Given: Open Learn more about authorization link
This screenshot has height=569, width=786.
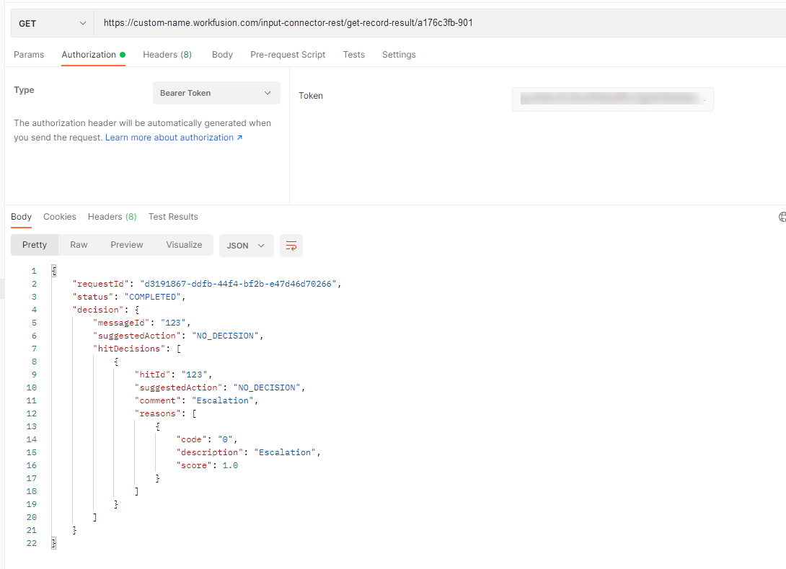Looking at the screenshot, I should (x=174, y=138).
